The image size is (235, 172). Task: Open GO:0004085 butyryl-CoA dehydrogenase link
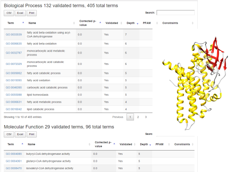[x=13, y=154]
